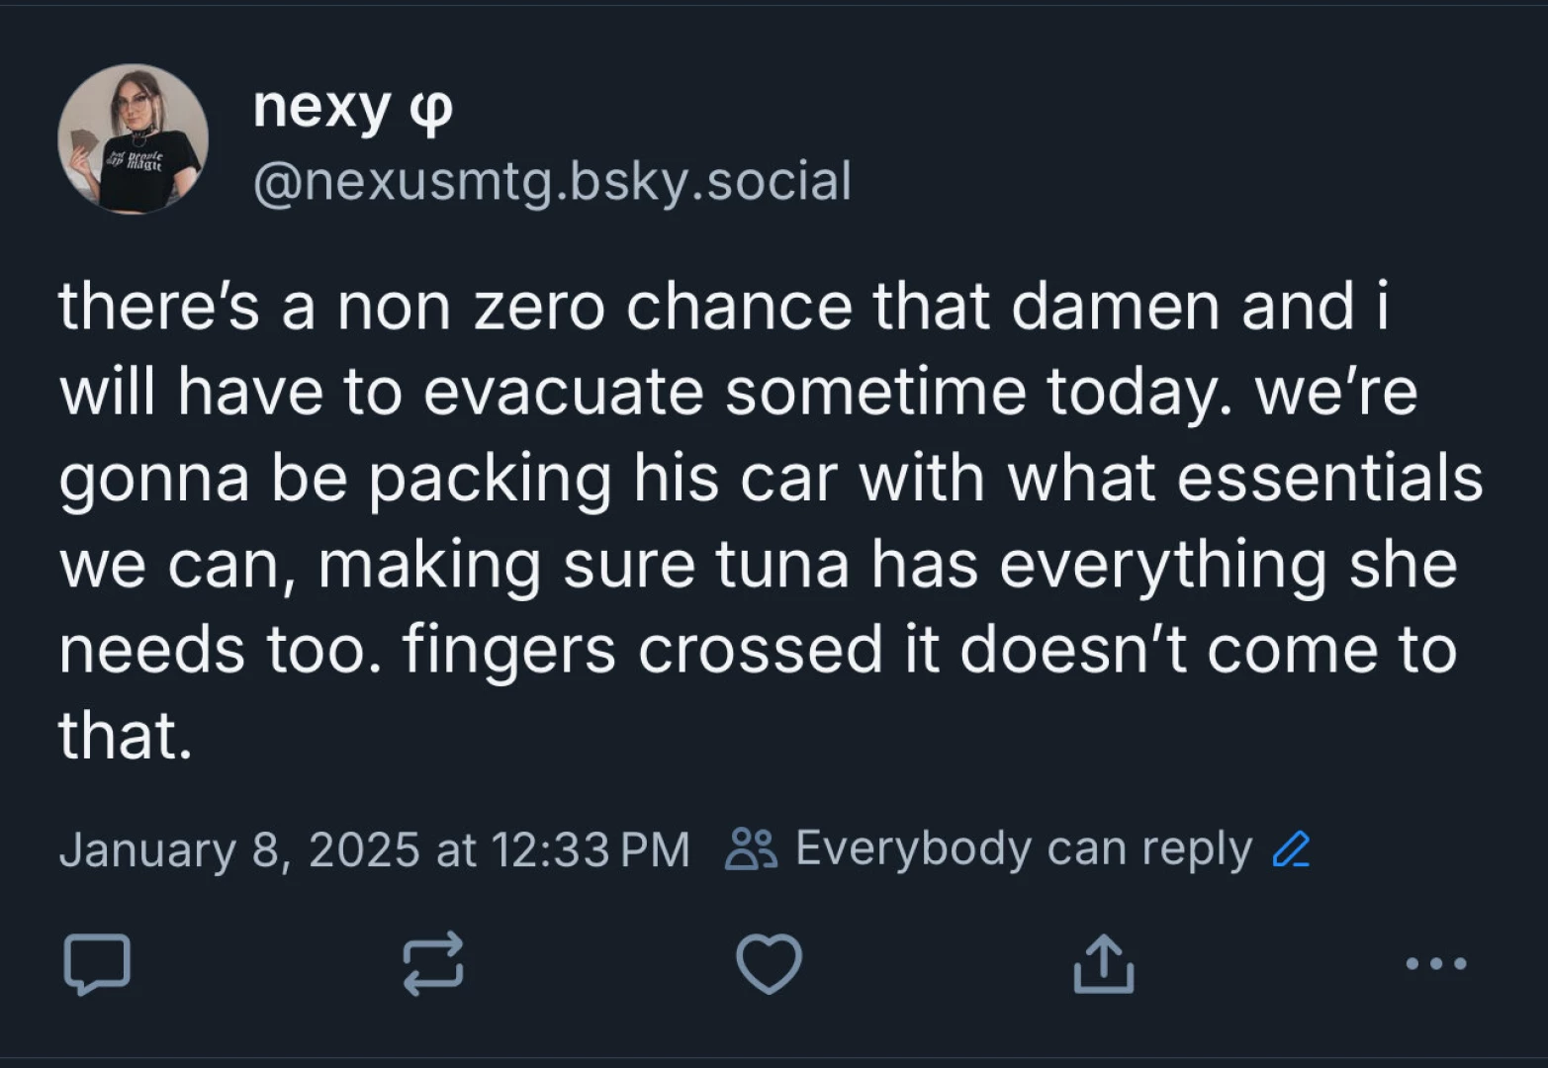
Task: Click the word "evacuate" in the post
Action: [x=564, y=392]
